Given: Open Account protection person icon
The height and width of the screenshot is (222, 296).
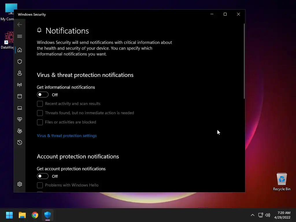Looking at the screenshot, I should [x=20, y=73].
